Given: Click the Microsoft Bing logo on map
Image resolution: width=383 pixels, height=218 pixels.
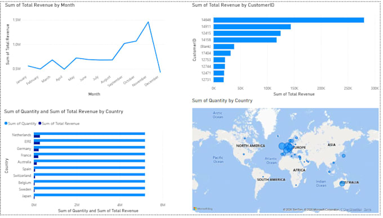Looking at the screenshot, I should 203,209.
